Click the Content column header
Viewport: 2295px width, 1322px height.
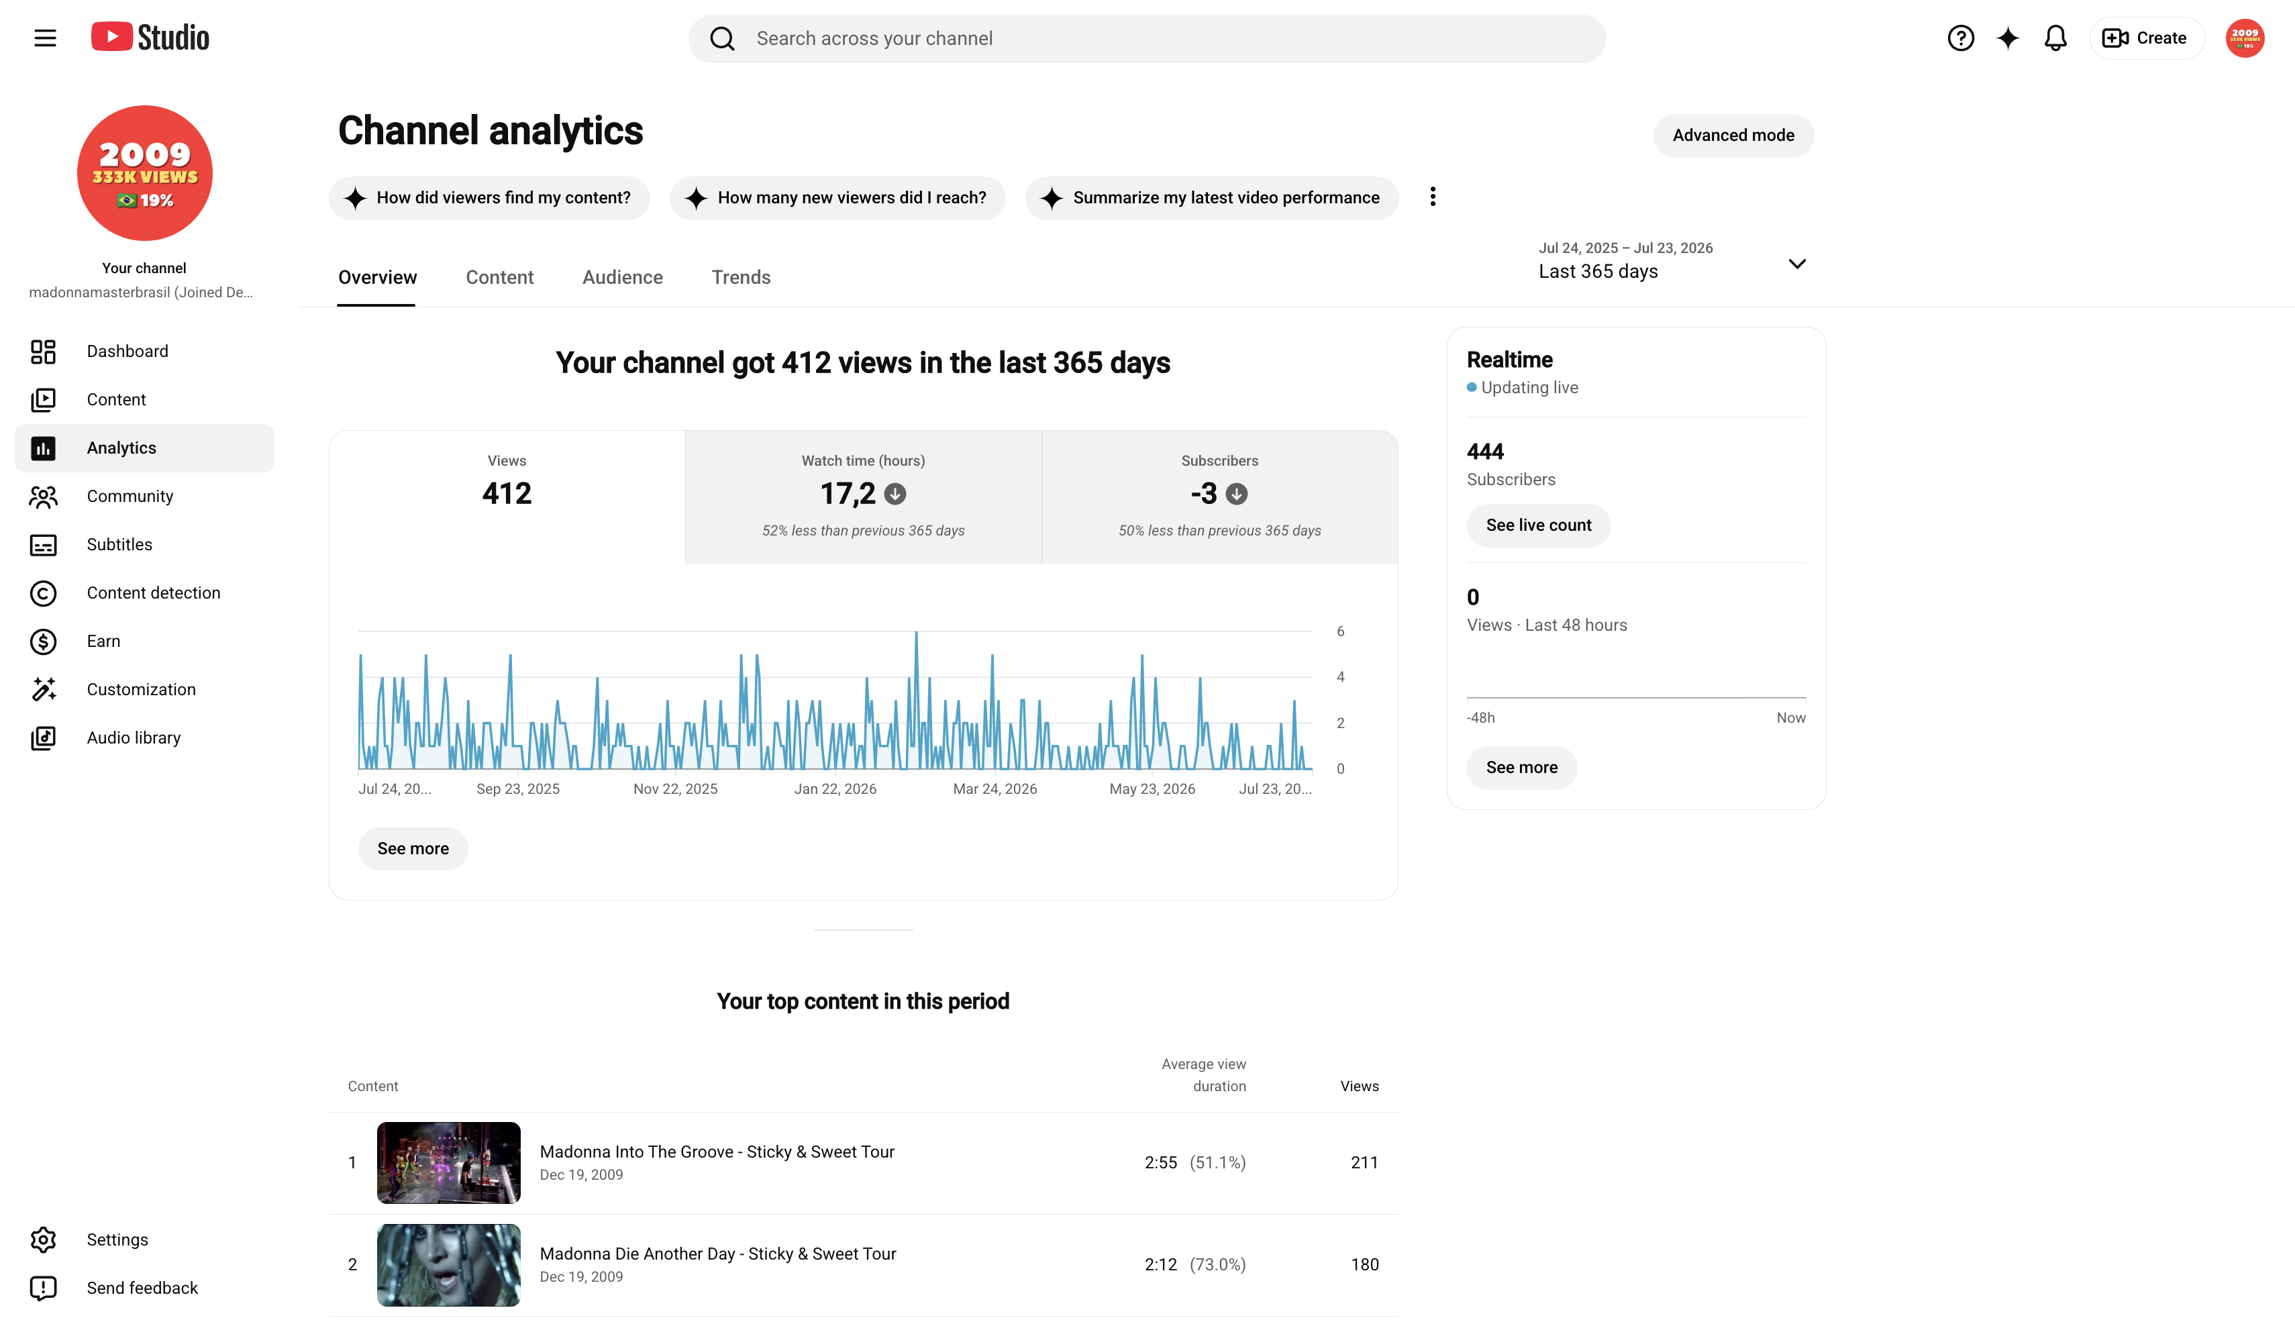point(372,1087)
